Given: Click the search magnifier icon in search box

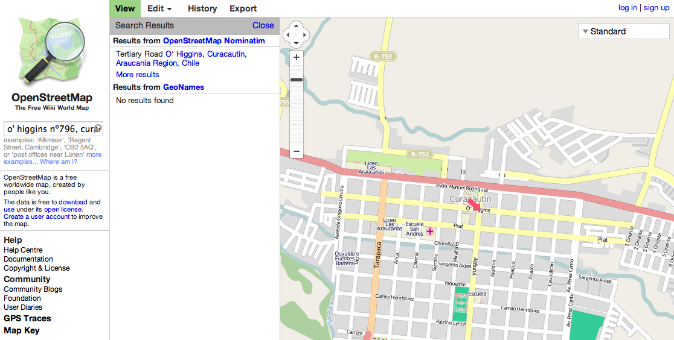Looking at the screenshot, I should pyautogui.click(x=98, y=128).
